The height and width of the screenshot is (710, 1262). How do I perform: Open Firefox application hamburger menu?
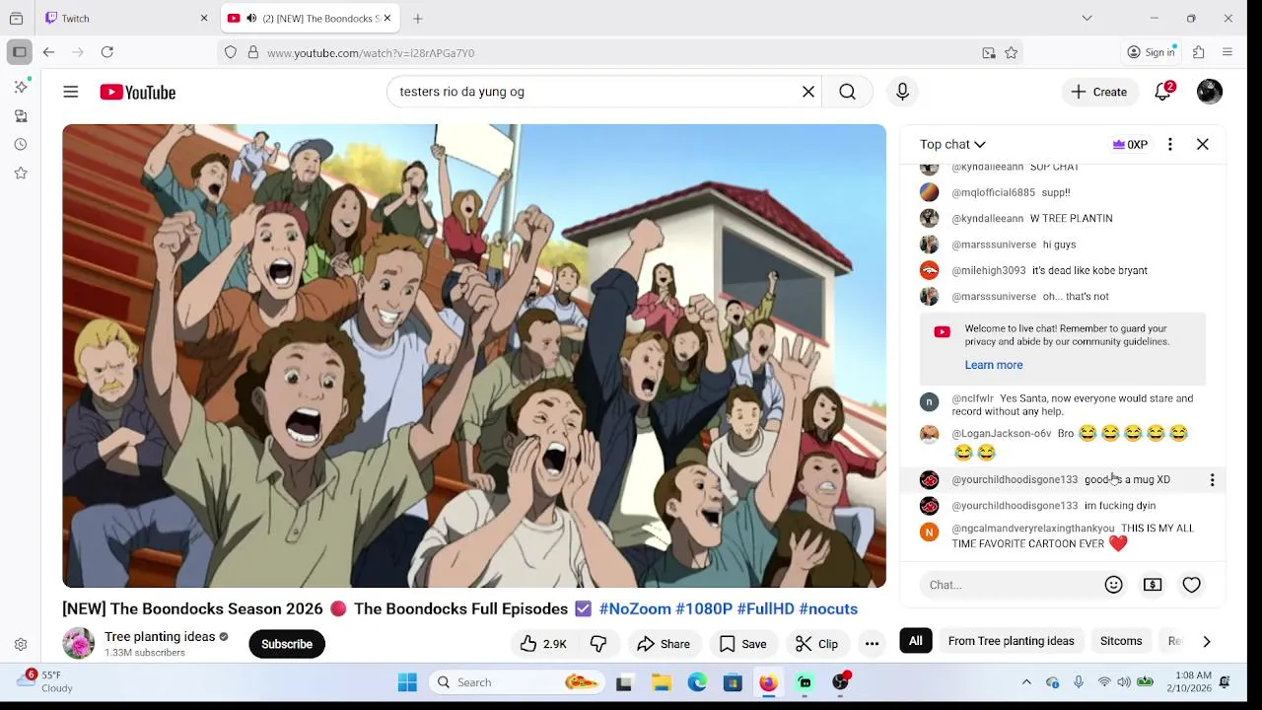tap(1227, 52)
